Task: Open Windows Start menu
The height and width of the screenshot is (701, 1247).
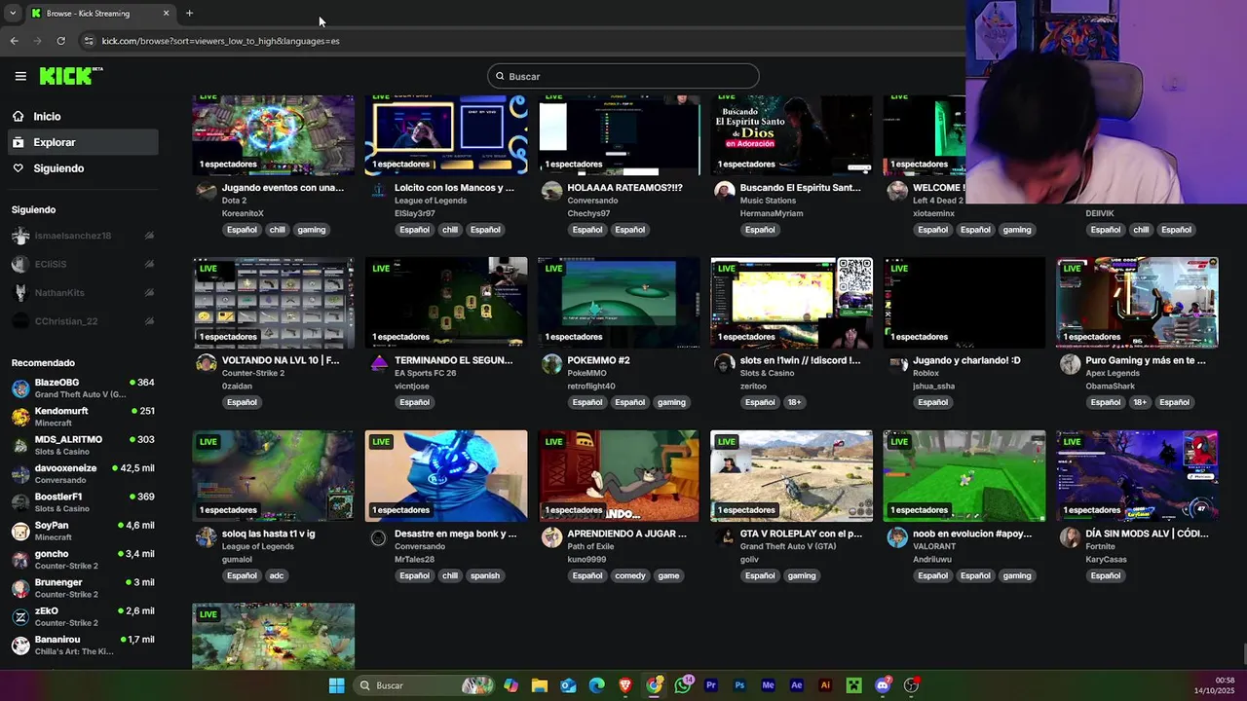Action: [x=336, y=685]
